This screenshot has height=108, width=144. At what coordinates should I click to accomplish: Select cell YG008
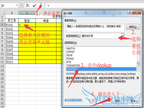12,54
